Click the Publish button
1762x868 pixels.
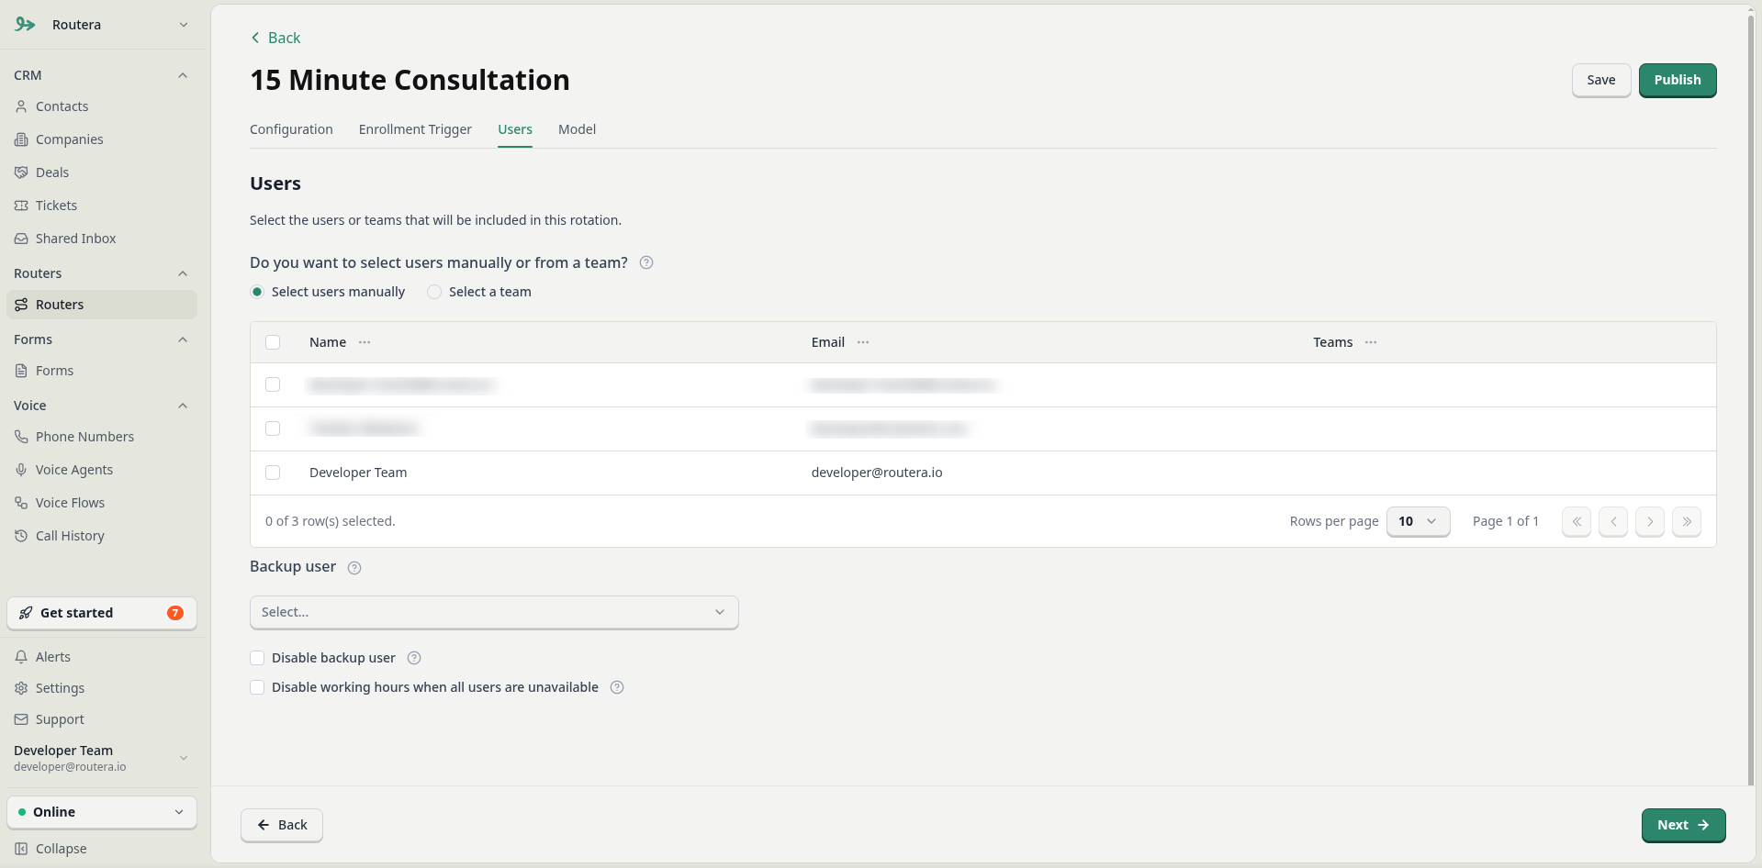[1678, 80]
